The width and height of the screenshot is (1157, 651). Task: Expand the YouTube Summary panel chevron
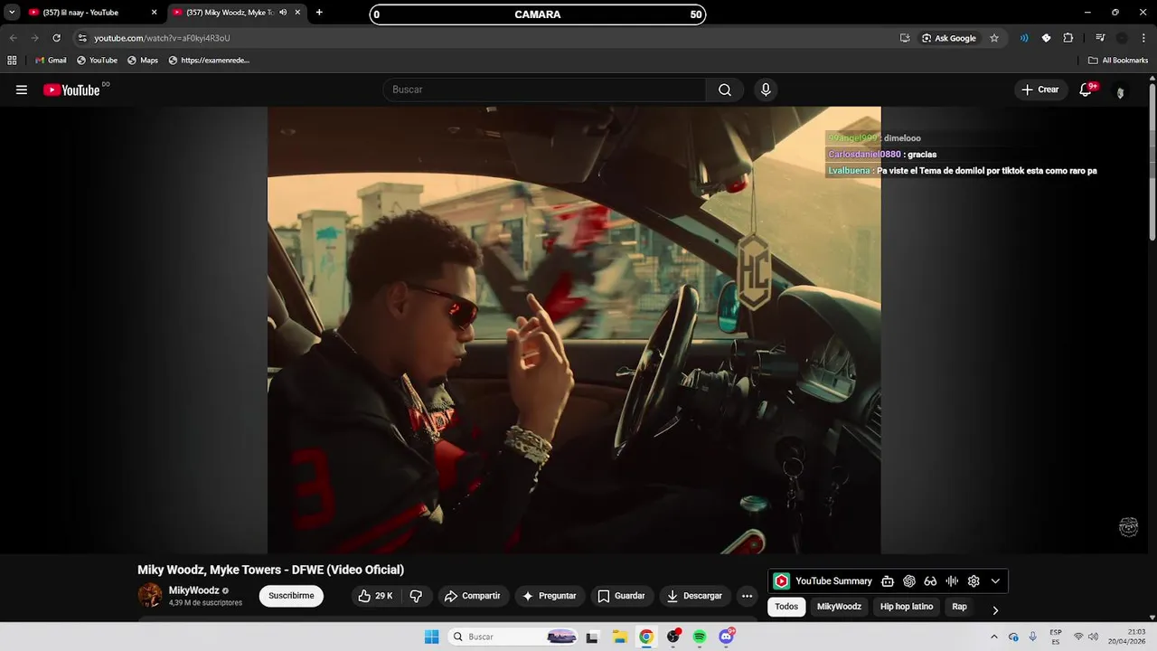tap(995, 581)
